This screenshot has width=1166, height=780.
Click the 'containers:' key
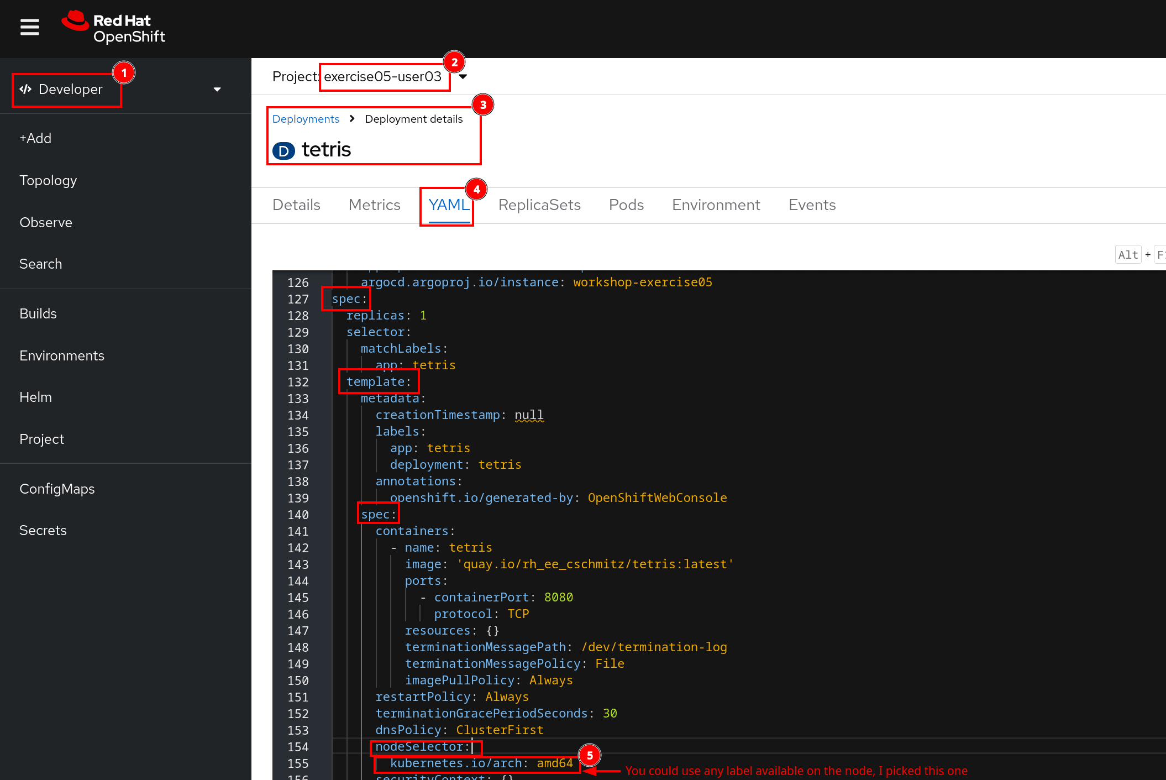coord(415,531)
